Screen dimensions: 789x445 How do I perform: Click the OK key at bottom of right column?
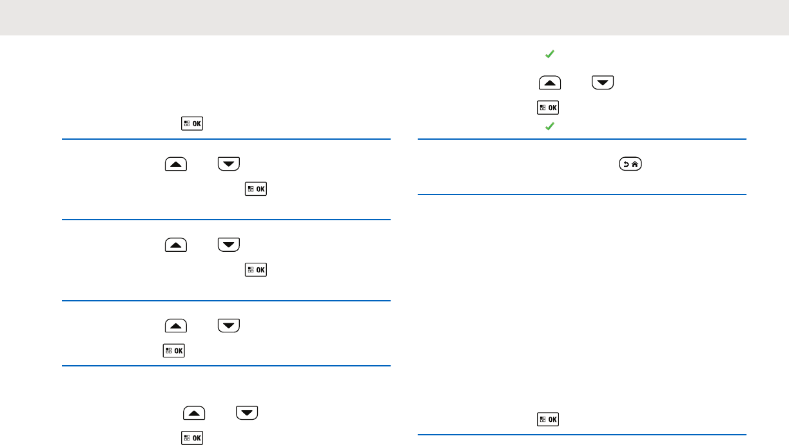(x=548, y=419)
